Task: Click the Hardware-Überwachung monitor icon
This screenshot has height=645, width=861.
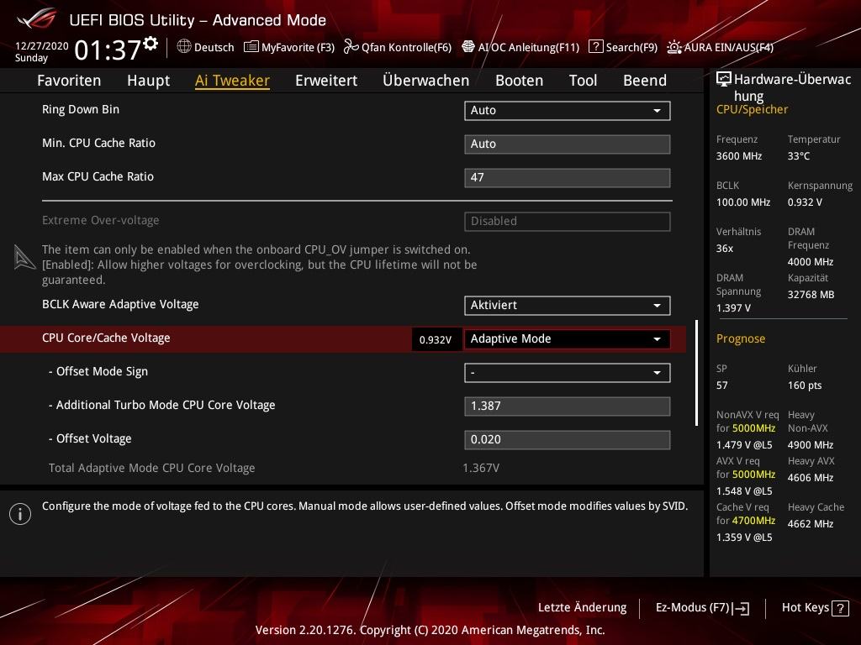Action: pos(724,80)
